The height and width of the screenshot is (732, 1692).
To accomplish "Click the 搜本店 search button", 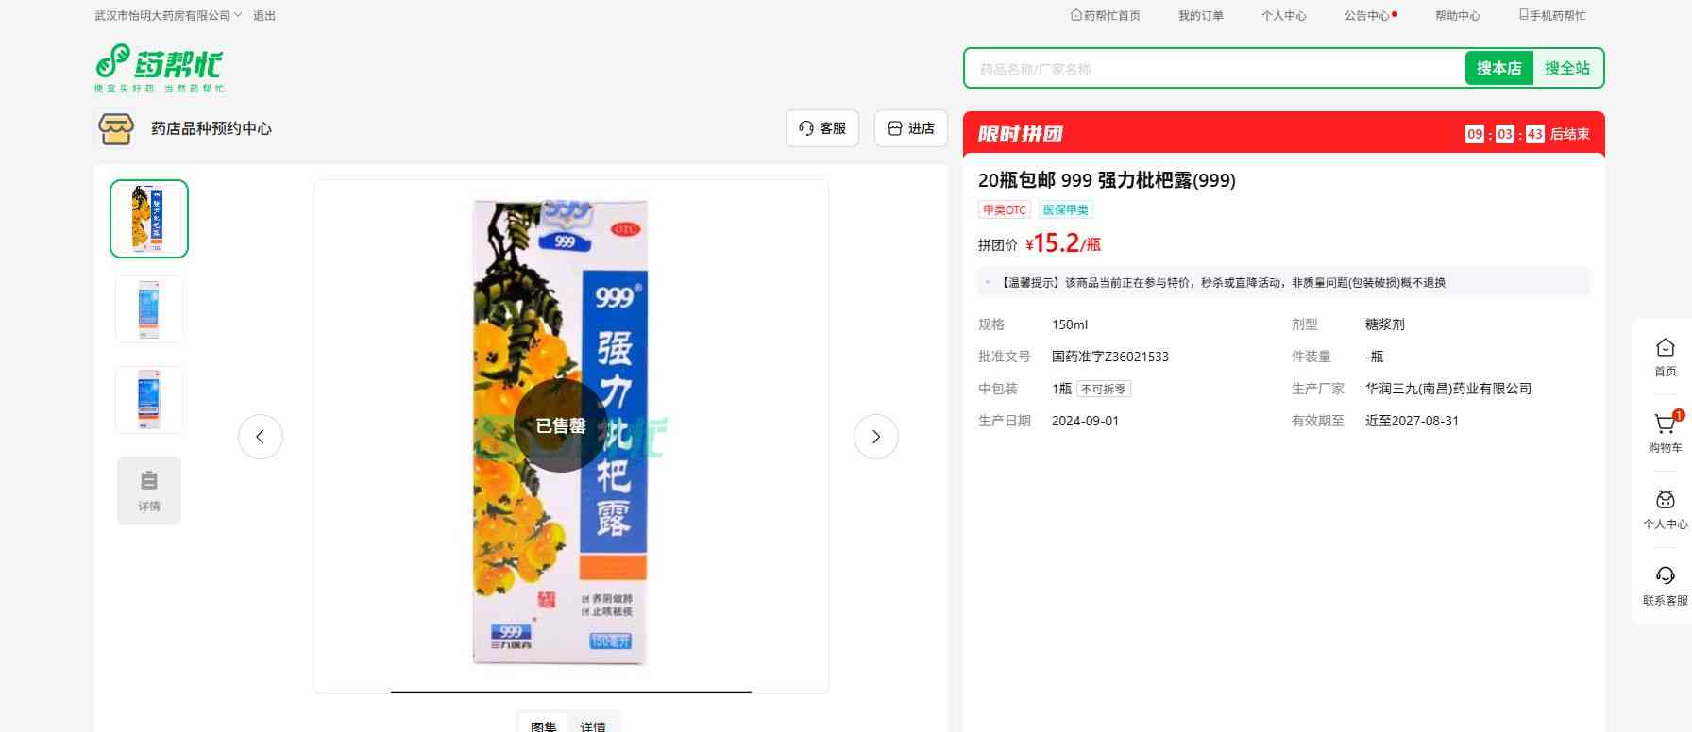I will 1499,68.
